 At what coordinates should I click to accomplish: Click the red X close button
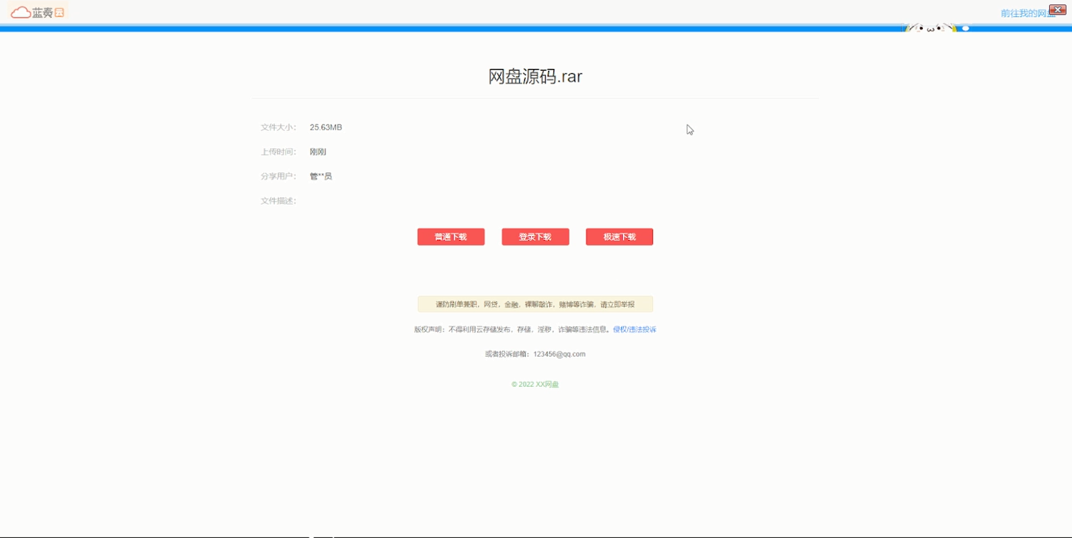coord(1057,9)
